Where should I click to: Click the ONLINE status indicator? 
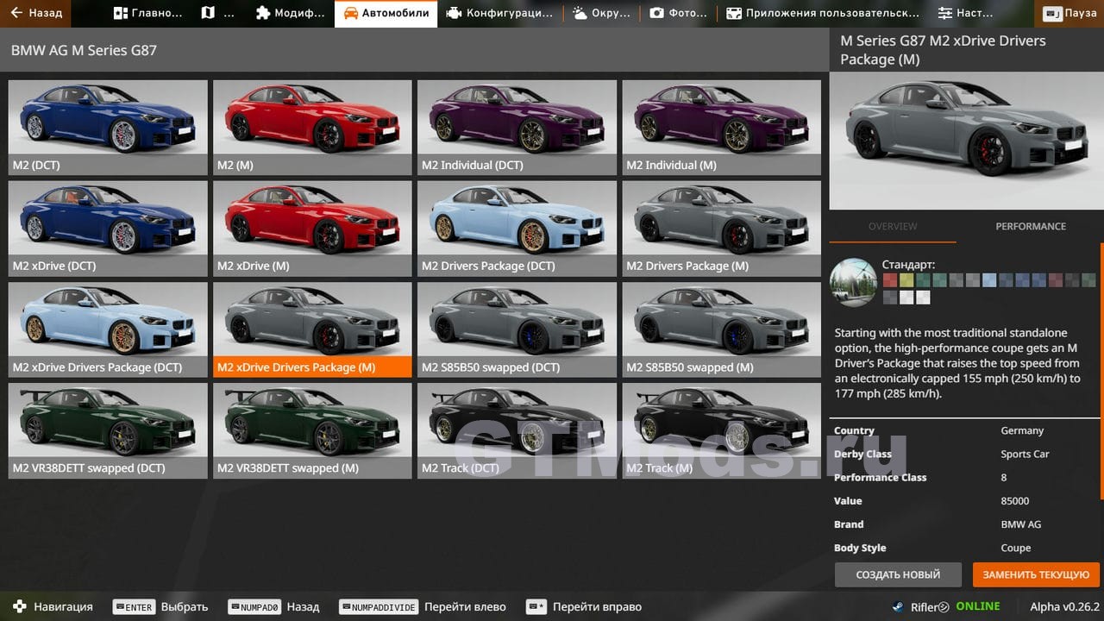coord(977,606)
